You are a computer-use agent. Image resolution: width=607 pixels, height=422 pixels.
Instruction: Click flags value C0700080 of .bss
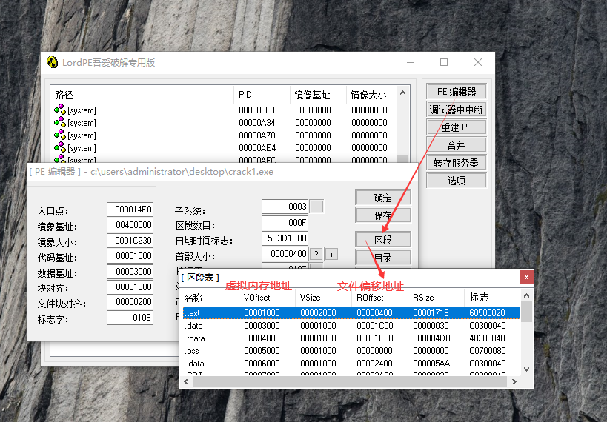pos(488,351)
